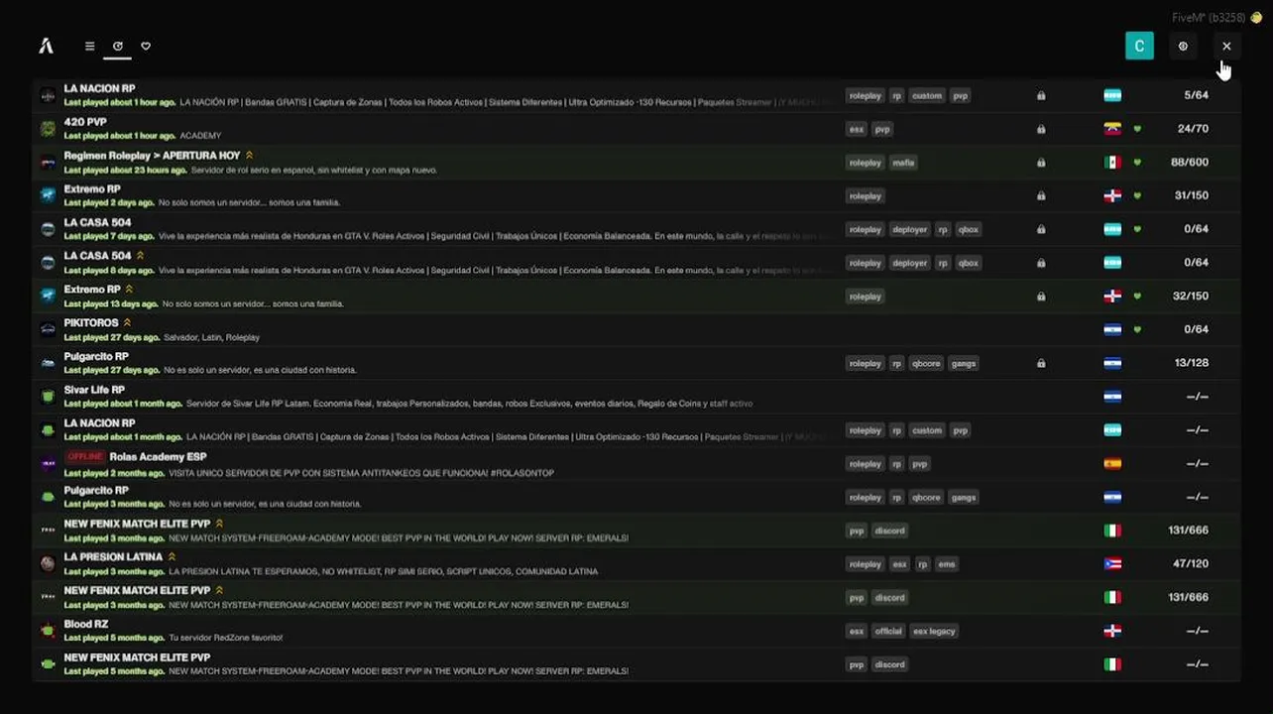1273x714 pixels.
Task: Toggle the favorite heart on PIKITOROS
Action: point(1137,329)
